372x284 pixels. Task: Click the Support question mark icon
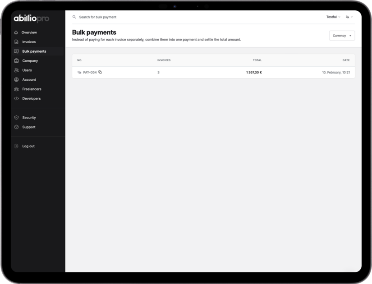16,127
